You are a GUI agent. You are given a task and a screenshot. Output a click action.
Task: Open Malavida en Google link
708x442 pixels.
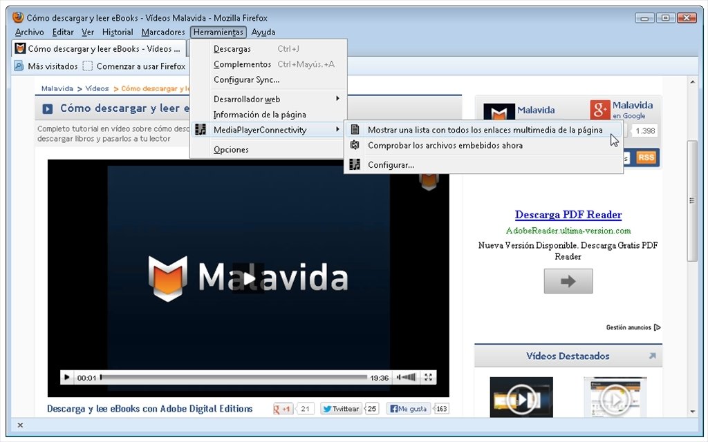point(633,110)
